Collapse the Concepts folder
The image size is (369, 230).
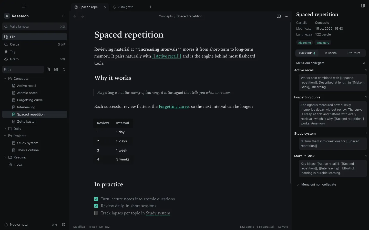[x=5, y=78]
